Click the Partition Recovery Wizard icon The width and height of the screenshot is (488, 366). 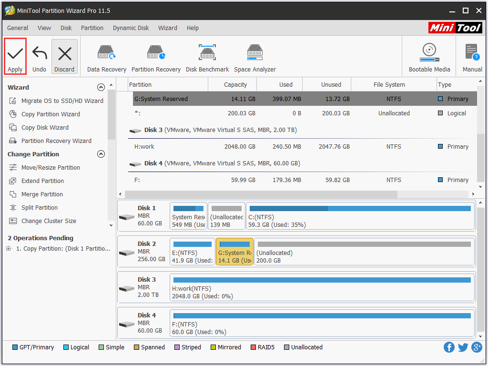point(13,141)
